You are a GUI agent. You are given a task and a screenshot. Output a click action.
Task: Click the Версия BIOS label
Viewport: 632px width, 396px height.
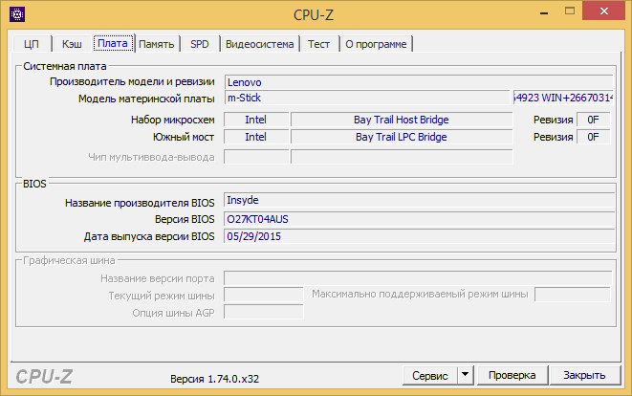click(185, 219)
